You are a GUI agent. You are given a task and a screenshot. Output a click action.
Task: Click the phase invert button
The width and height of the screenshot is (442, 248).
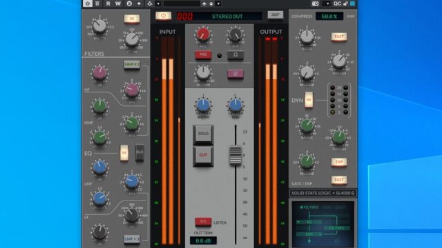coord(236,74)
